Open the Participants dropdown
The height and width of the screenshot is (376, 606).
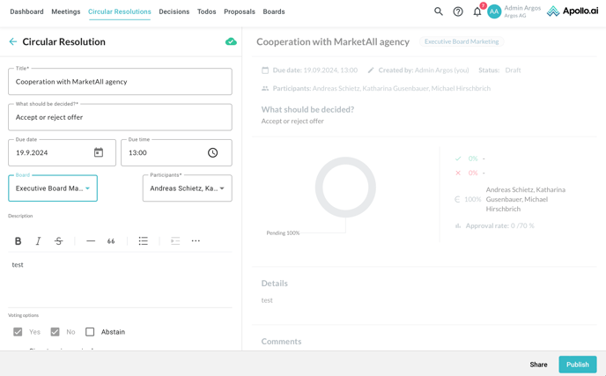[x=187, y=188]
